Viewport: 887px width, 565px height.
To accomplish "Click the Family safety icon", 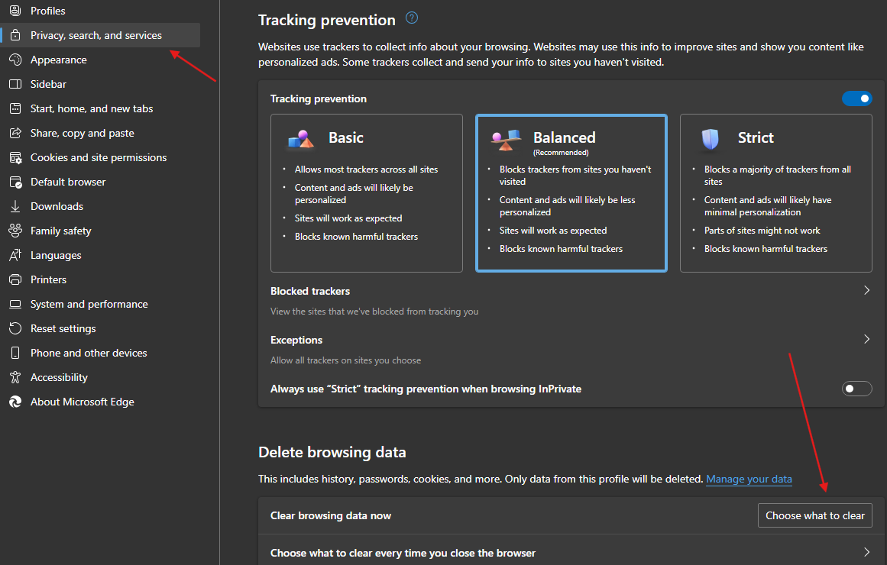I will (x=15, y=230).
